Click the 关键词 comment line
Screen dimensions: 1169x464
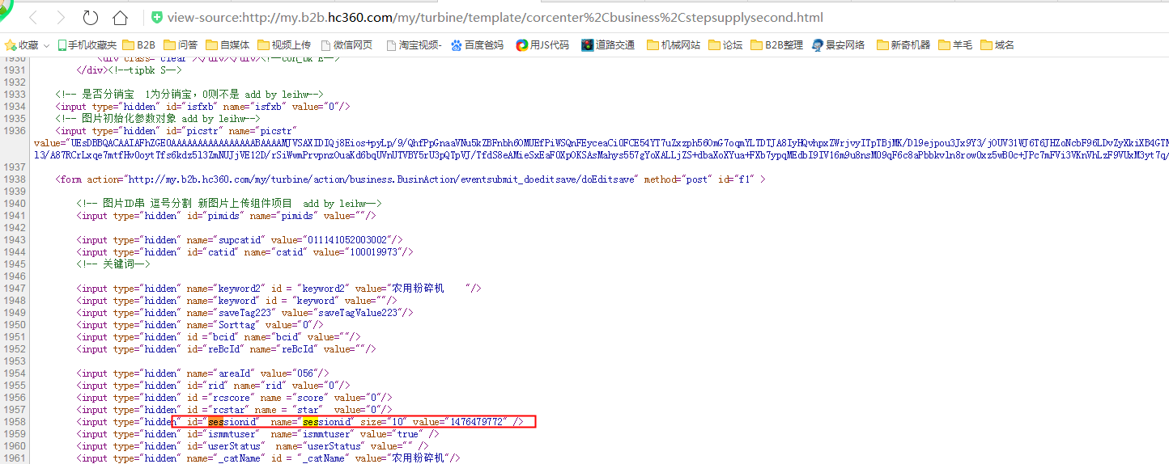(113, 264)
